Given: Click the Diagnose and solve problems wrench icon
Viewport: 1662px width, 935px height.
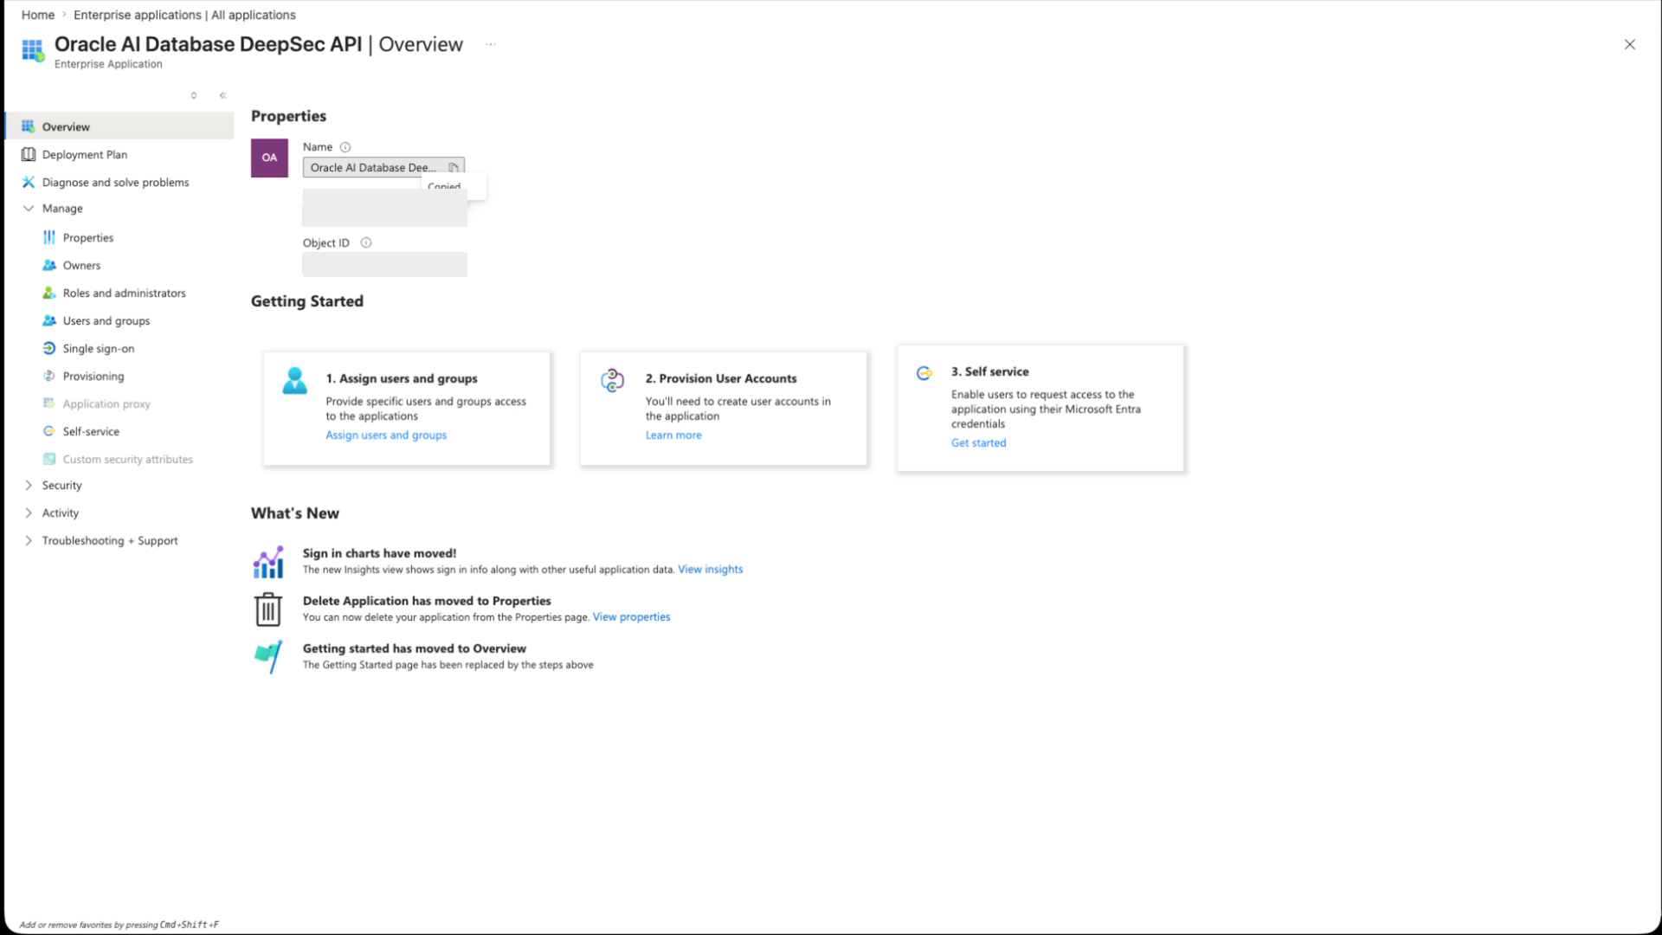Looking at the screenshot, I should pos(28,182).
